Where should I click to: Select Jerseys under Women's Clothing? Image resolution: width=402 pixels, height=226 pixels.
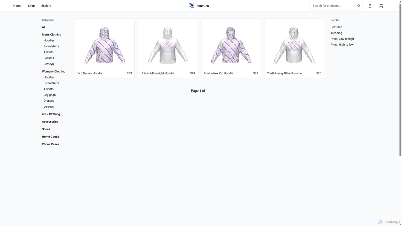coord(49,106)
